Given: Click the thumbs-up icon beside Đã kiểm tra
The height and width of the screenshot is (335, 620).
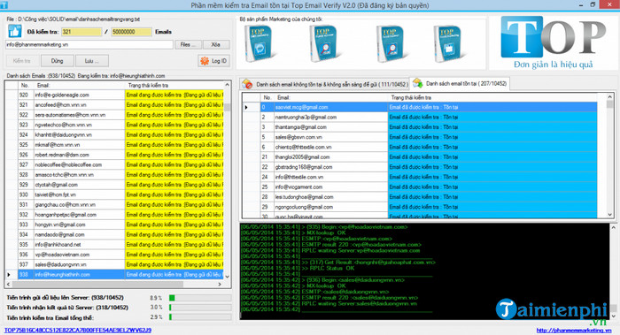Looking at the screenshot, I should 15,31.
